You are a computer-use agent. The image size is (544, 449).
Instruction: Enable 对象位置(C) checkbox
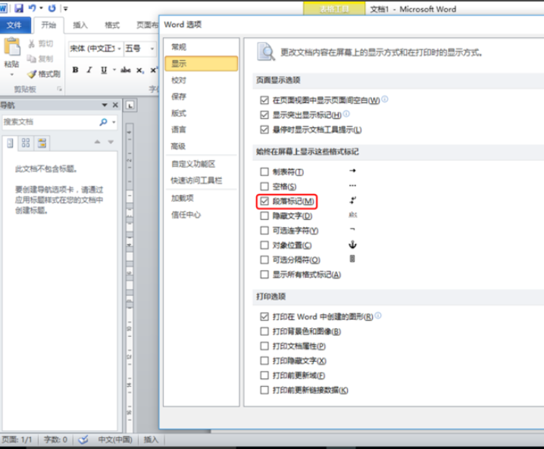click(x=264, y=245)
